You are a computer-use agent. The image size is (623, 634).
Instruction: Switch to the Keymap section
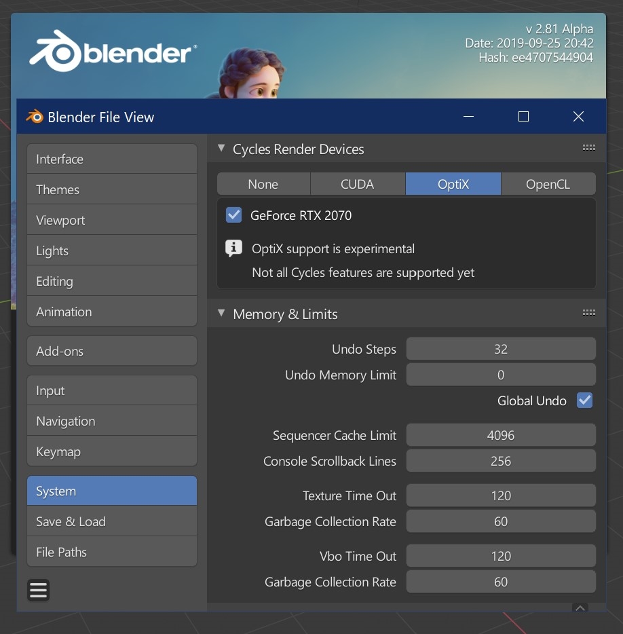pyautogui.click(x=112, y=451)
